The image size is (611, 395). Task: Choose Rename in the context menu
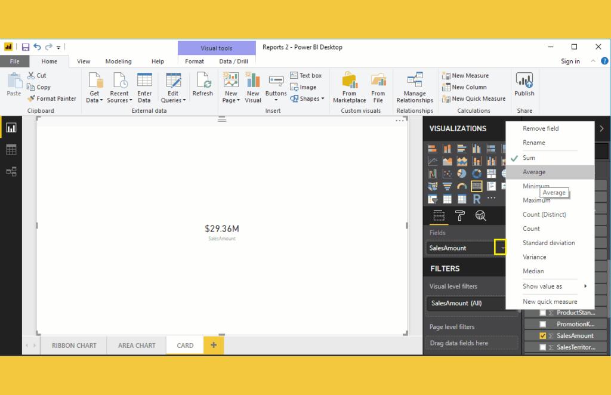(x=550, y=143)
